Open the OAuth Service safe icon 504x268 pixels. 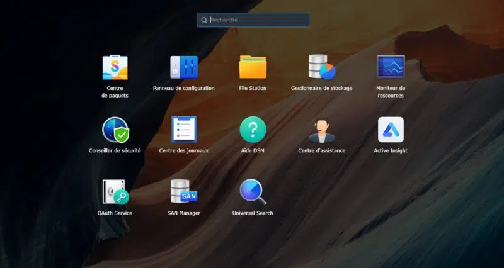tap(115, 192)
